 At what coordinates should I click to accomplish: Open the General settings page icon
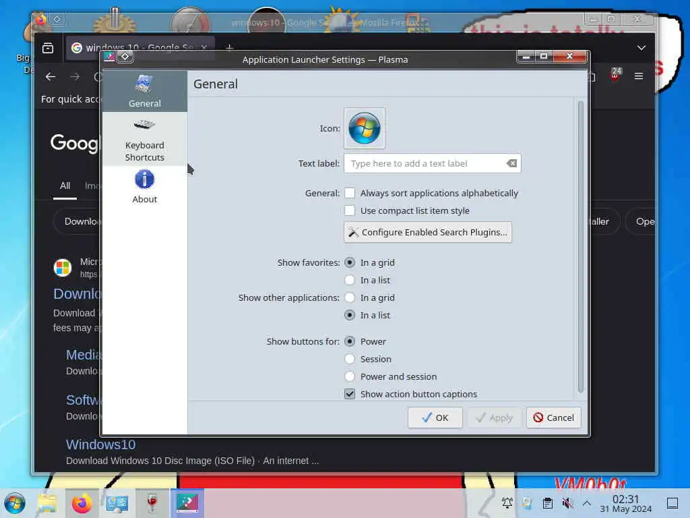pyautogui.click(x=144, y=84)
